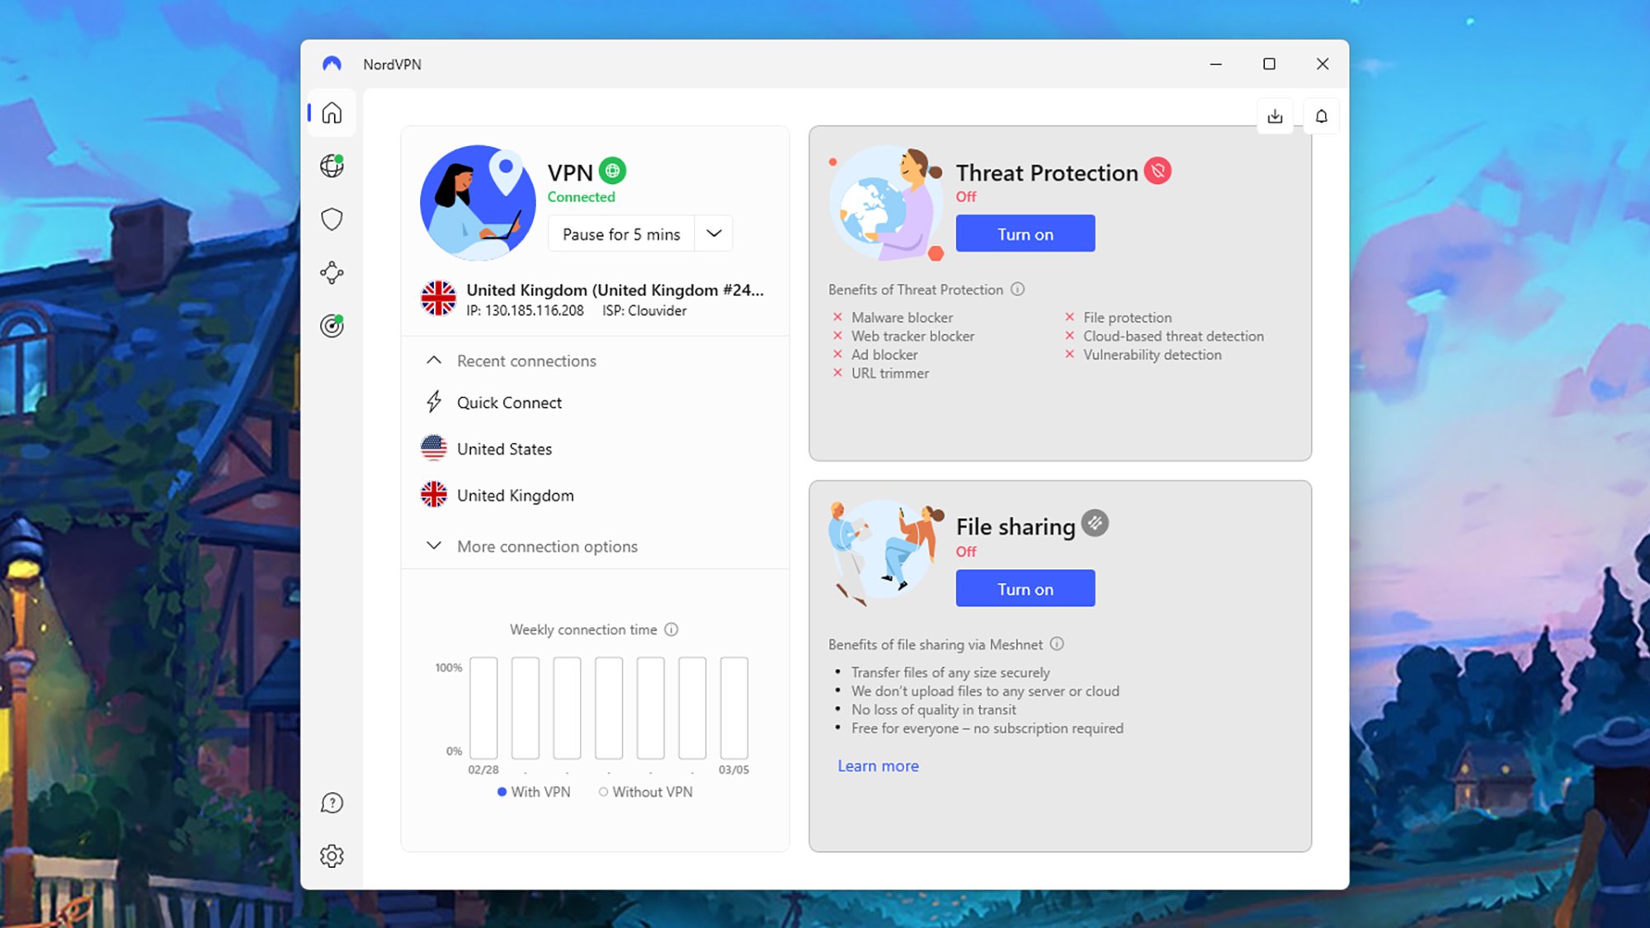
Task: Click the NordVPN logo in title bar
Action: pos(332,64)
